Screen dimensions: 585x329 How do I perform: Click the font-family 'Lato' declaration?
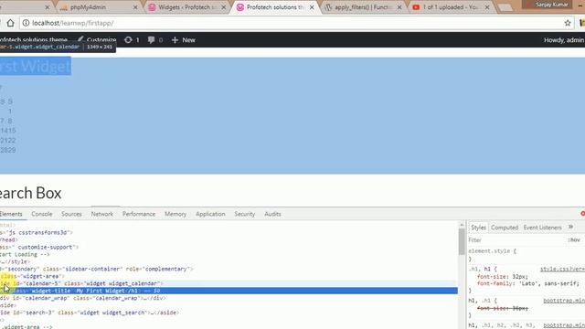[x=528, y=284]
